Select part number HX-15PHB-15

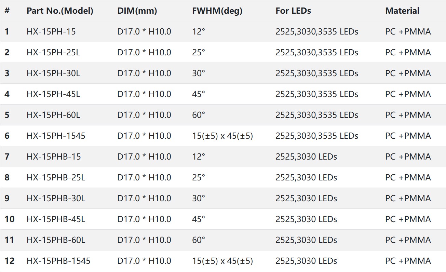pyautogui.click(x=54, y=157)
